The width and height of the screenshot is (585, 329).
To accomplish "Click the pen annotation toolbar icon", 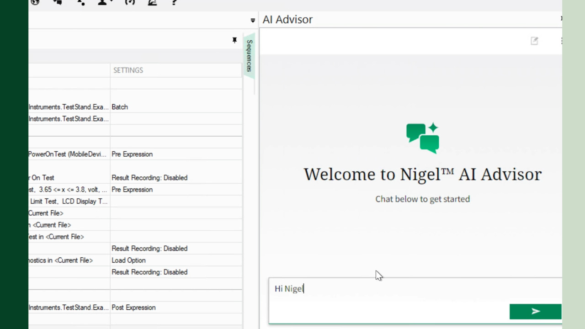I will [153, 2].
